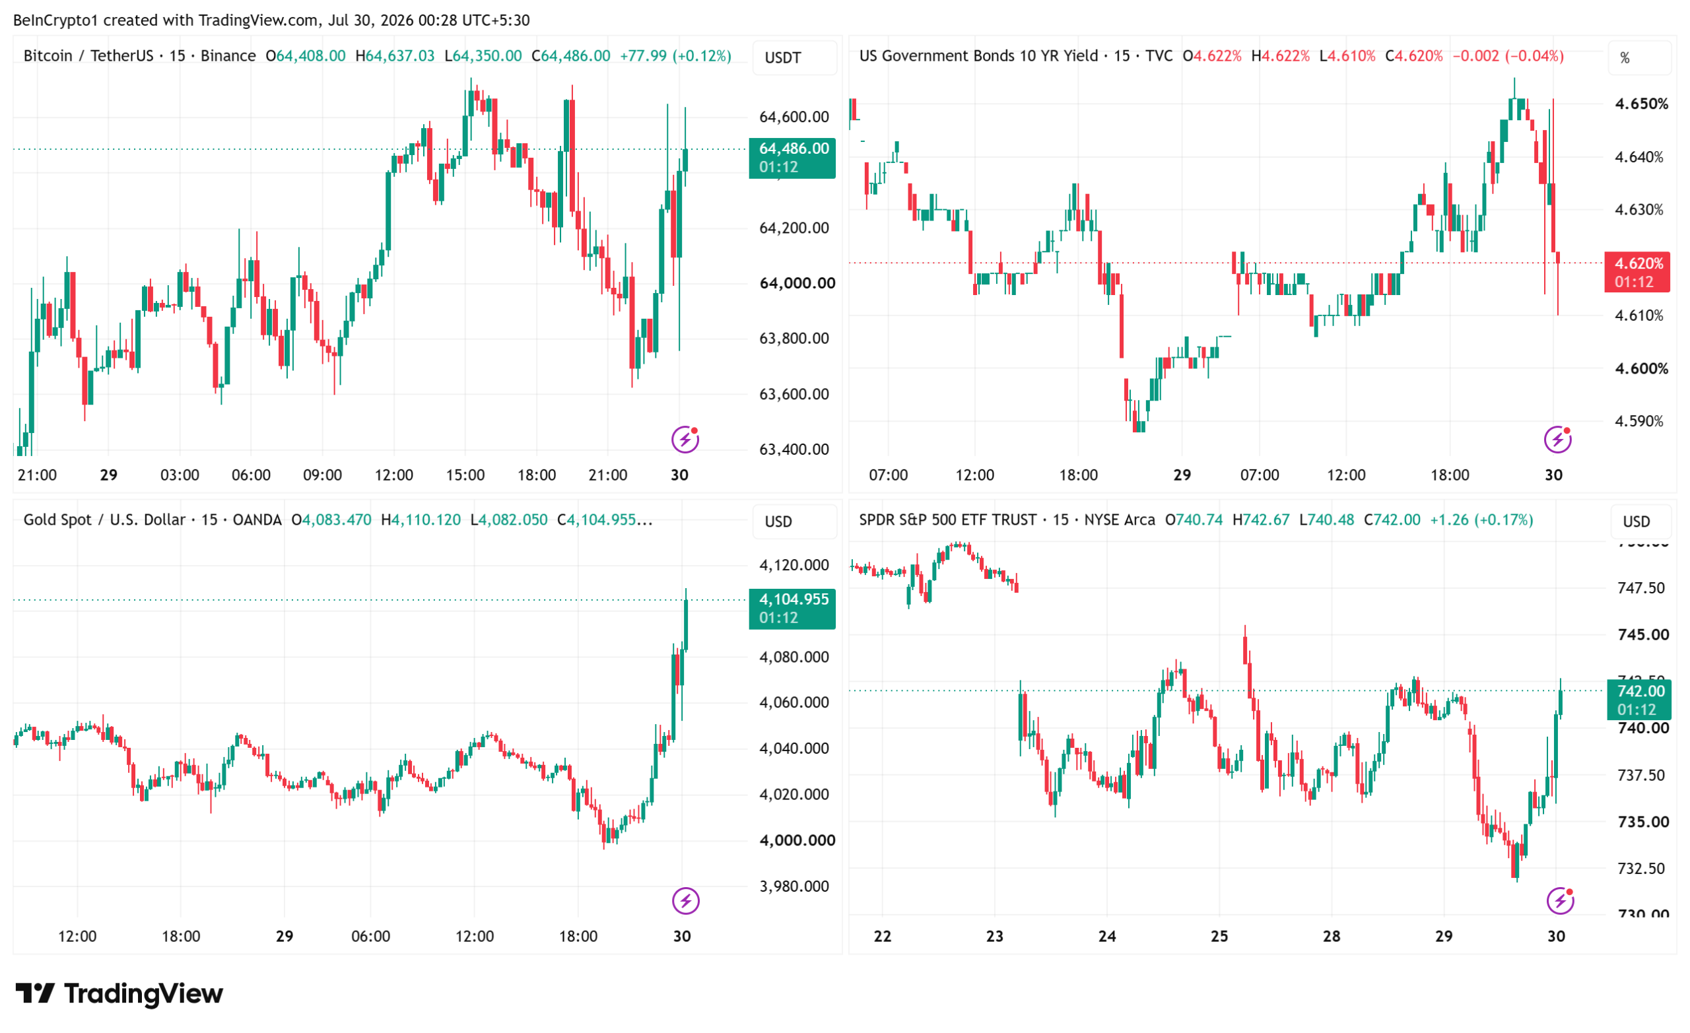Screen dimensions: 1690x1033
Task: Click the 3,980.000 gold axis label
Action: [794, 886]
